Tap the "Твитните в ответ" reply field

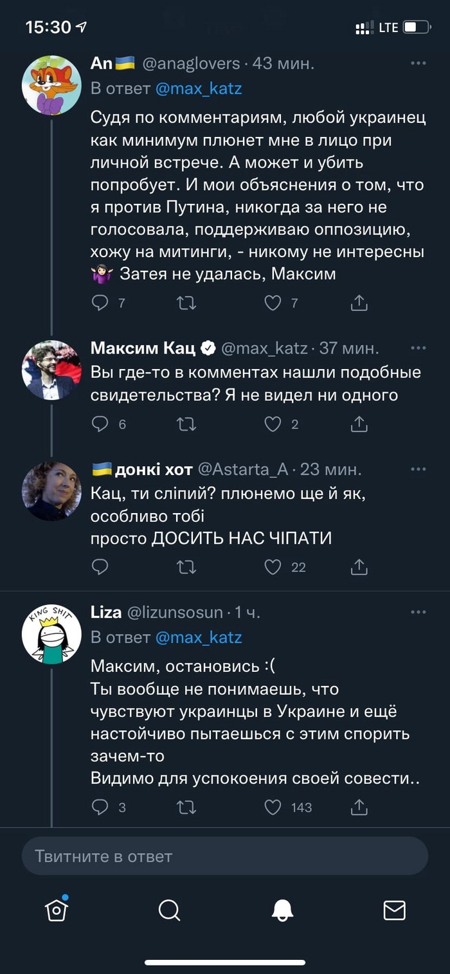[225, 856]
